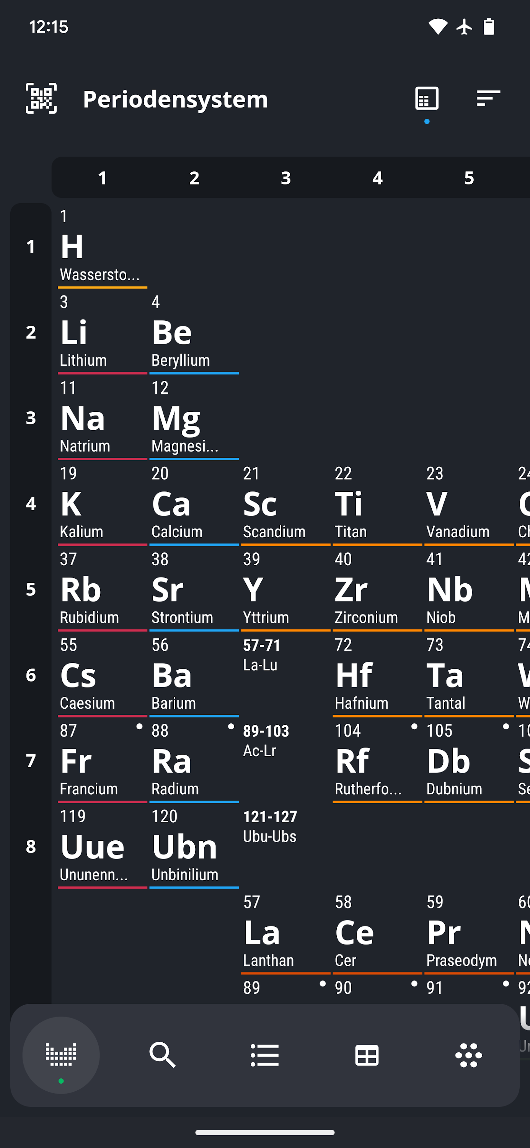530x1148 pixels.
Task: Select period 5 row header
Action: 31,589
